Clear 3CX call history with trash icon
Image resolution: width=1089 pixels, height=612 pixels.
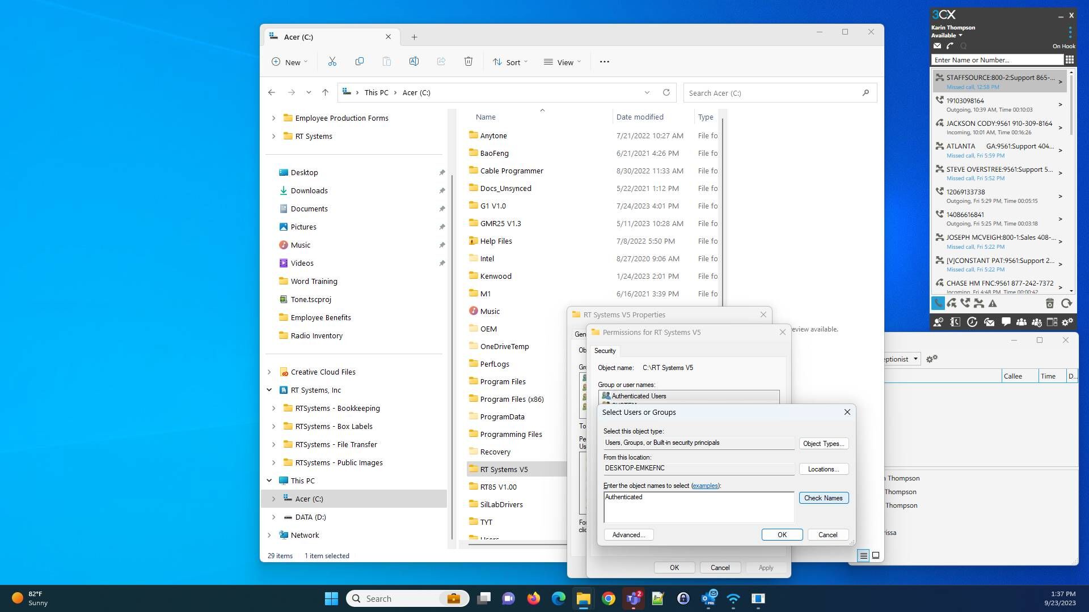coord(1050,304)
